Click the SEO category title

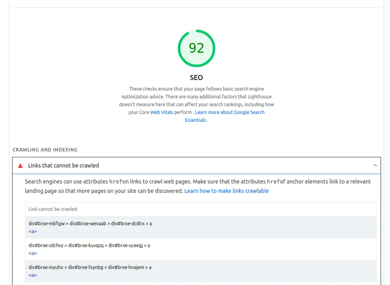[x=196, y=77]
